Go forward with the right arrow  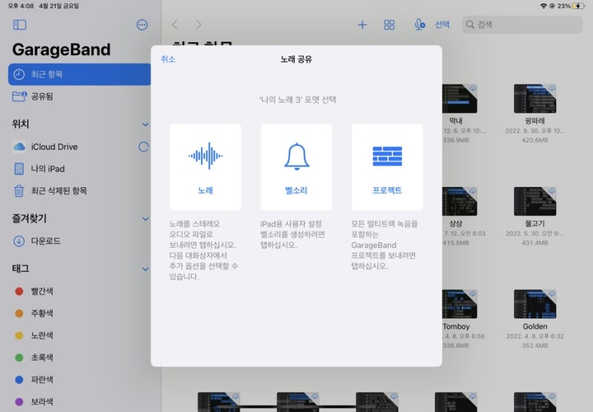199,25
